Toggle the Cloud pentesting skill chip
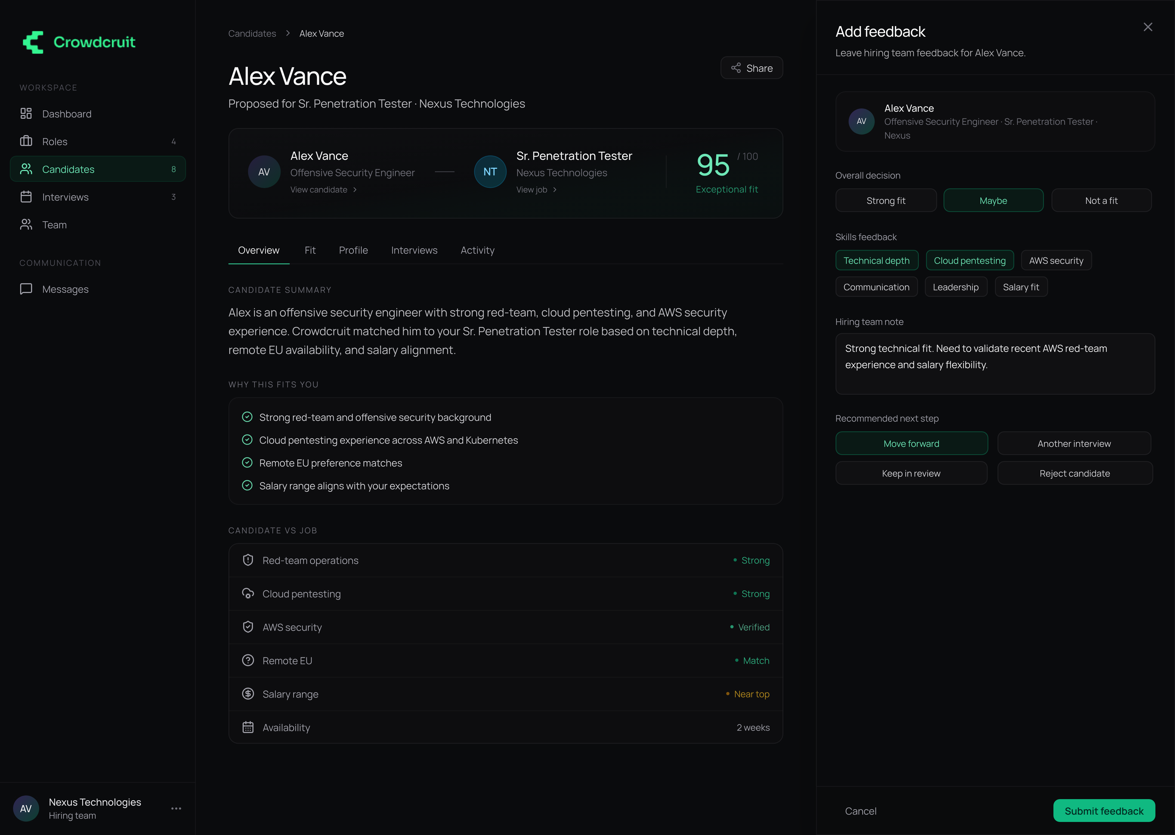The width and height of the screenshot is (1175, 835). [x=970, y=261]
